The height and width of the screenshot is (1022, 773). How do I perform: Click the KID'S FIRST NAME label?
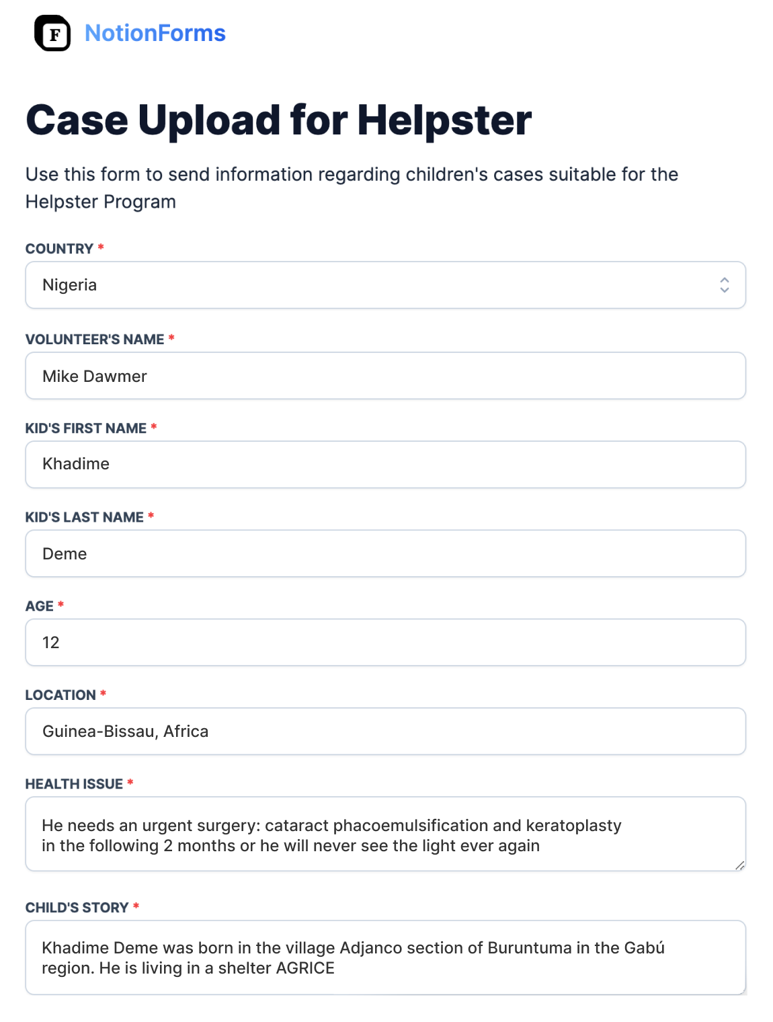(86, 428)
